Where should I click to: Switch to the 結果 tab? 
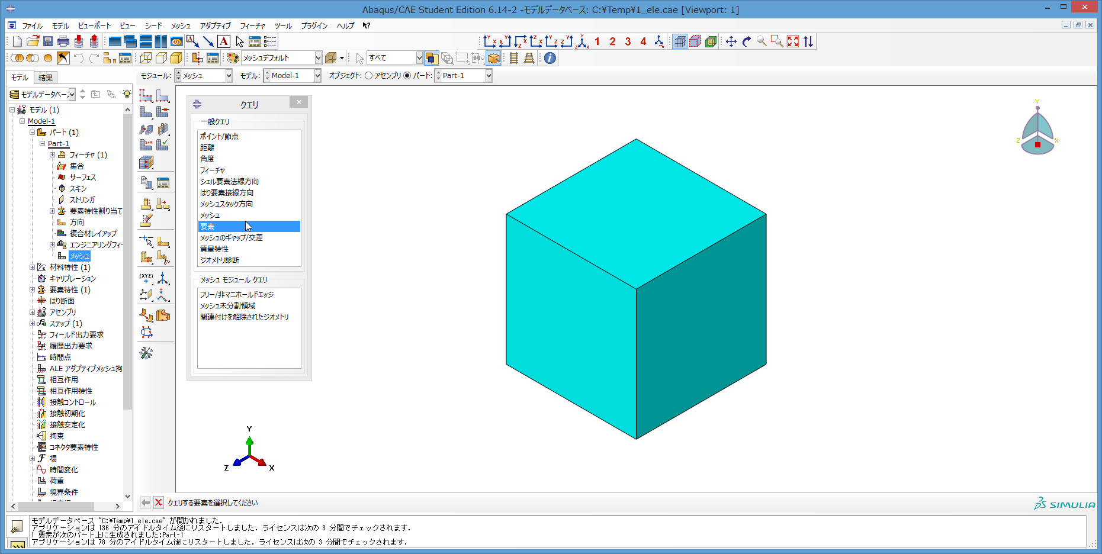46,78
